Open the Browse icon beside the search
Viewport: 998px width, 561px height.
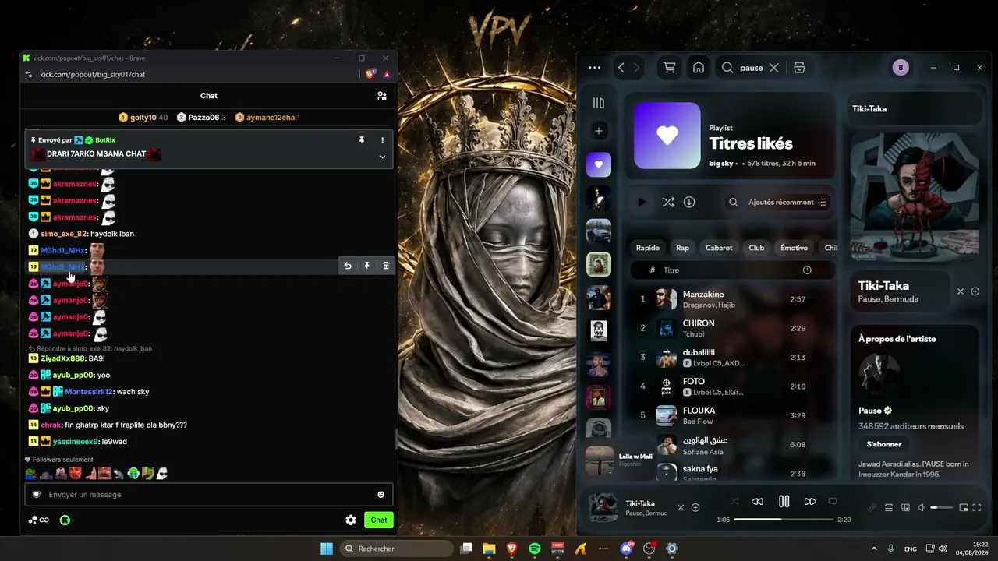point(799,68)
